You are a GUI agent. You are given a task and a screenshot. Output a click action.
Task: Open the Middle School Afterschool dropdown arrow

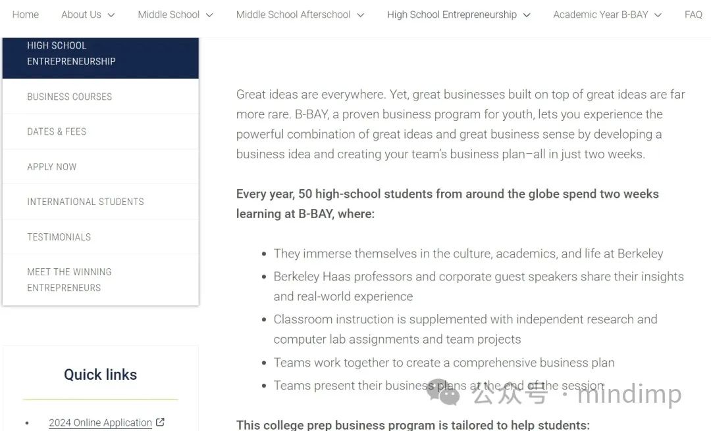361,15
